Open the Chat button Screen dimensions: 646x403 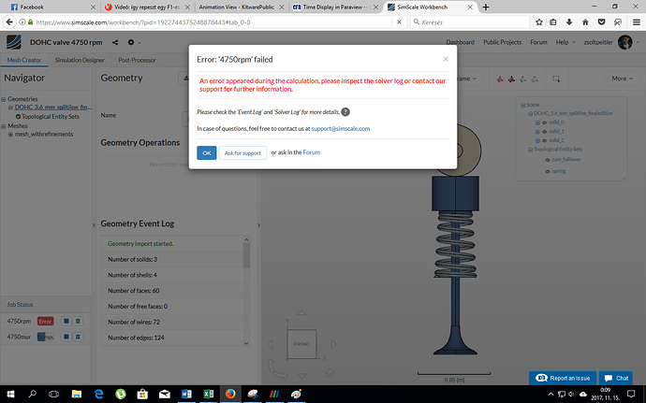pyautogui.click(x=616, y=378)
